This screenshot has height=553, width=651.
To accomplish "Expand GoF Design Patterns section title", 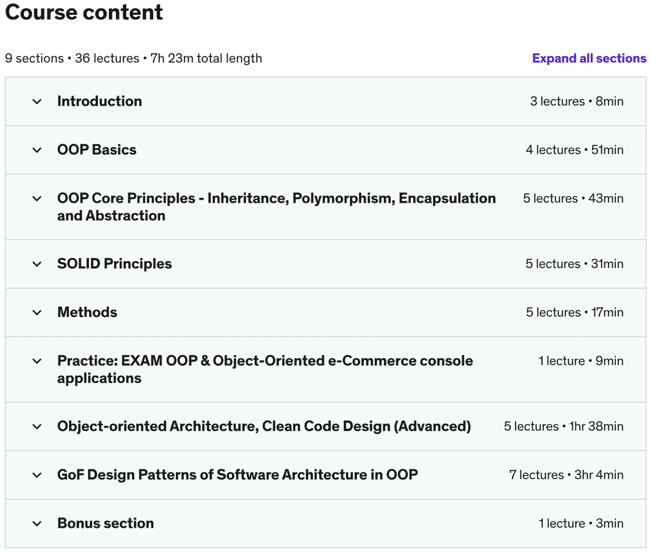I will click(x=238, y=475).
